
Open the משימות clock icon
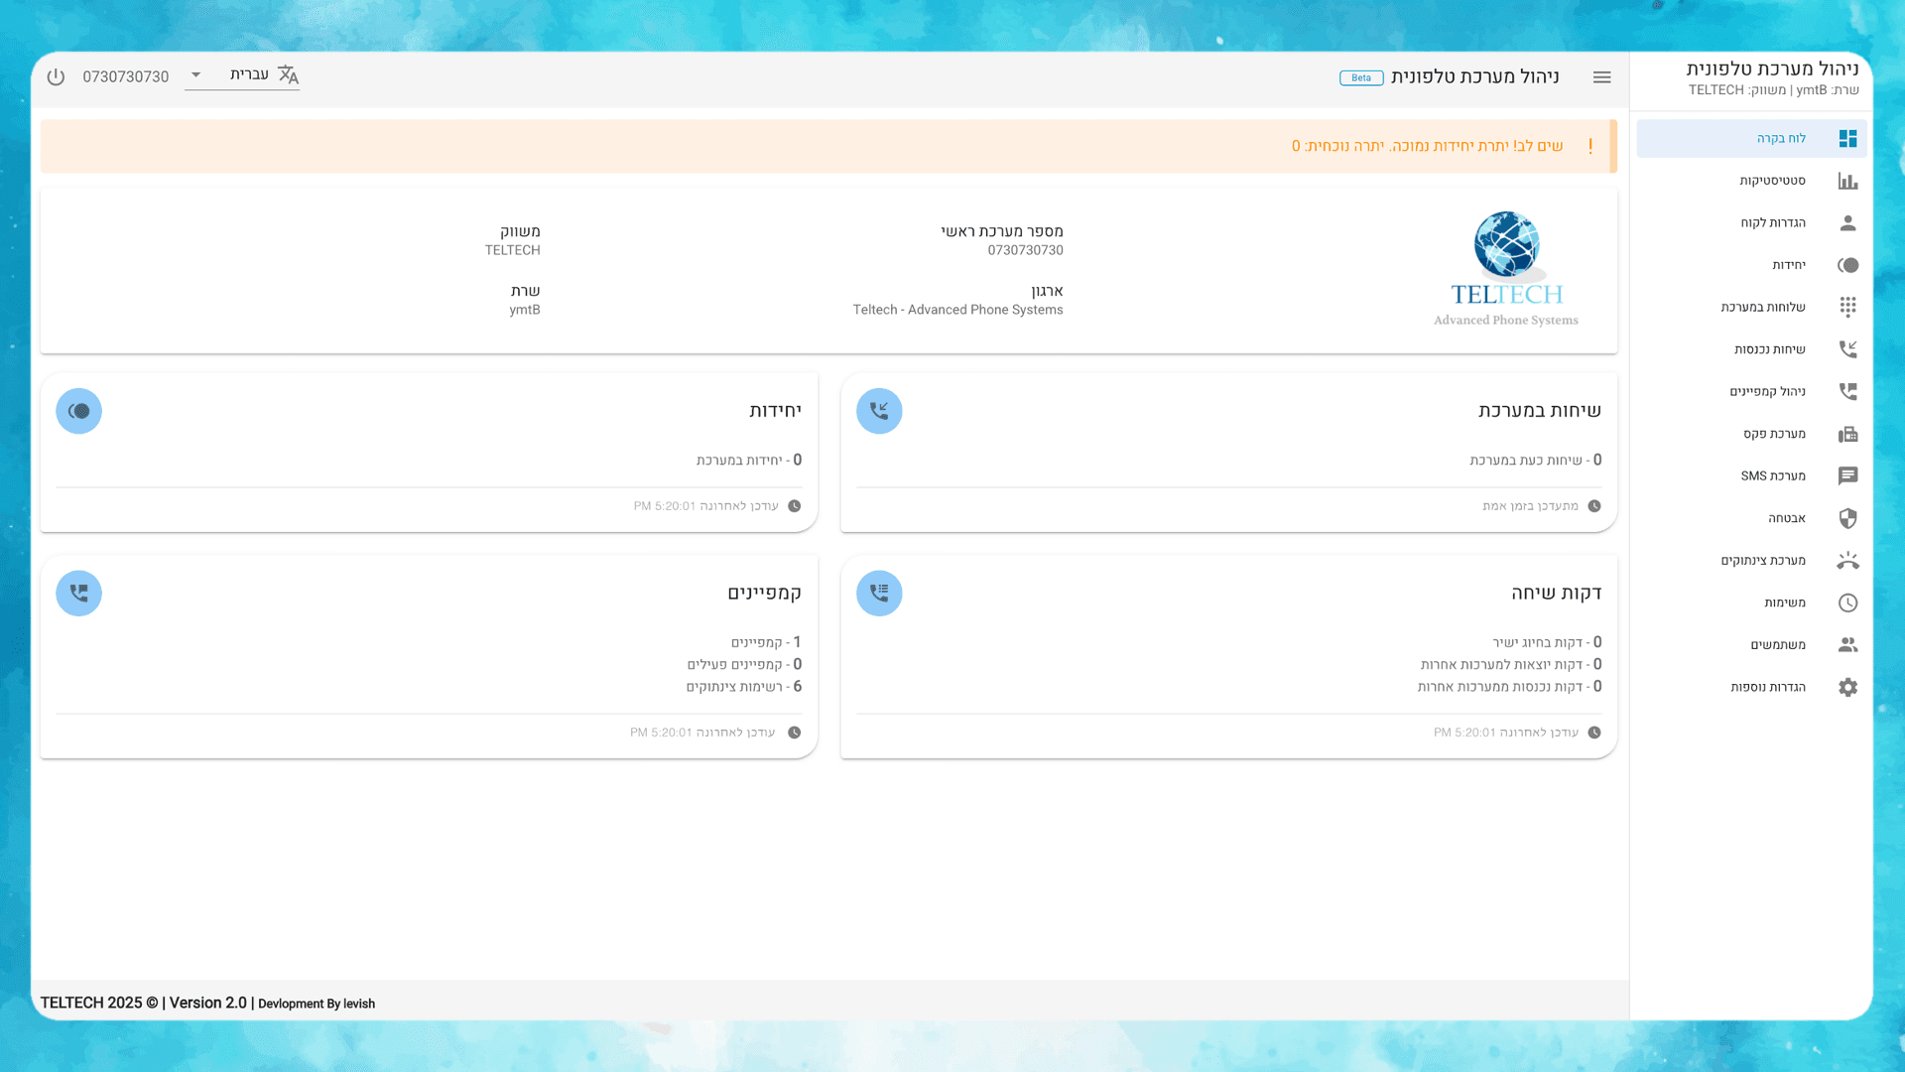pyautogui.click(x=1846, y=603)
